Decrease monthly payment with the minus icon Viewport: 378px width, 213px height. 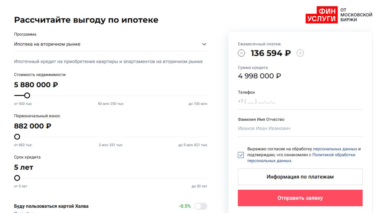[x=241, y=53]
